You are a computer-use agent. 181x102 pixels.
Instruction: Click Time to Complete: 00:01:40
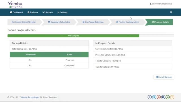click(108, 61)
